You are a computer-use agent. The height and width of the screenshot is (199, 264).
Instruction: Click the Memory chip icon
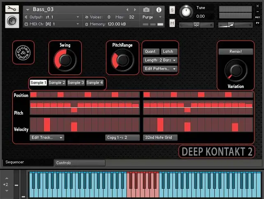click(x=87, y=24)
